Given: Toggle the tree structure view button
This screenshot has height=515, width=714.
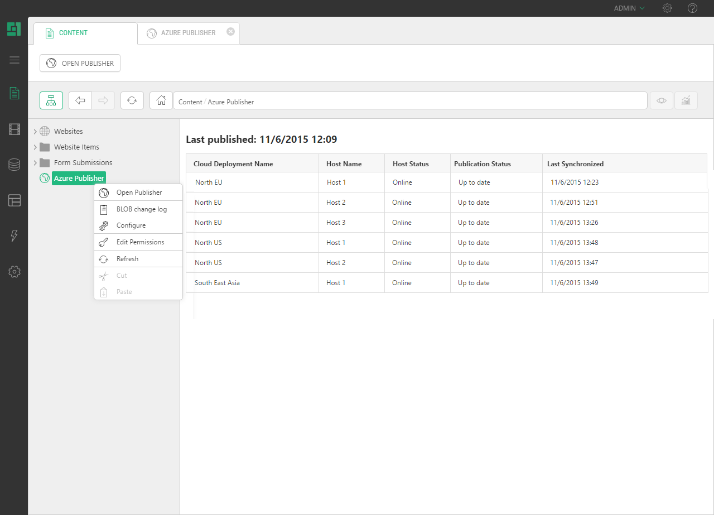Looking at the screenshot, I should (x=51, y=100).
